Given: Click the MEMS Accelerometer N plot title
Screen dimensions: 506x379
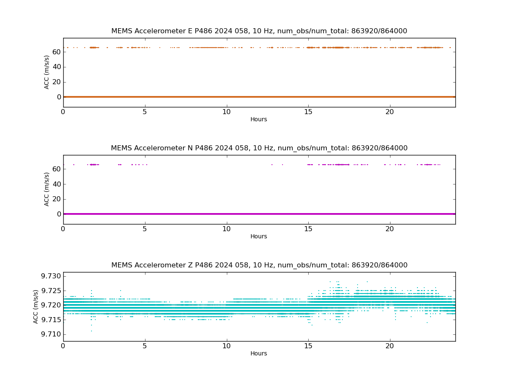Looking at the screenshot, I should [x=259, y=148].
